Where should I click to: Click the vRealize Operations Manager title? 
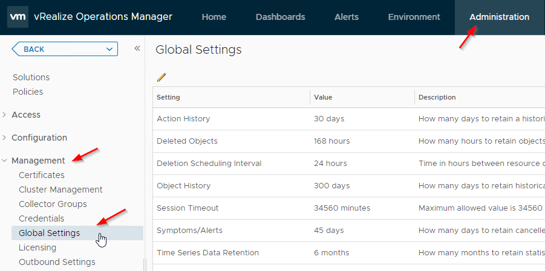coord(103,17)
